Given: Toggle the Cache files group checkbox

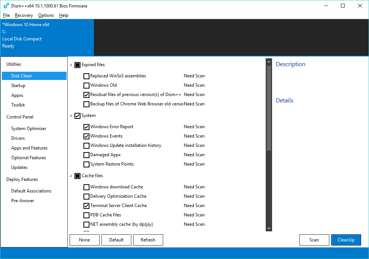Looking at the screenshot, I should [77, 176].
